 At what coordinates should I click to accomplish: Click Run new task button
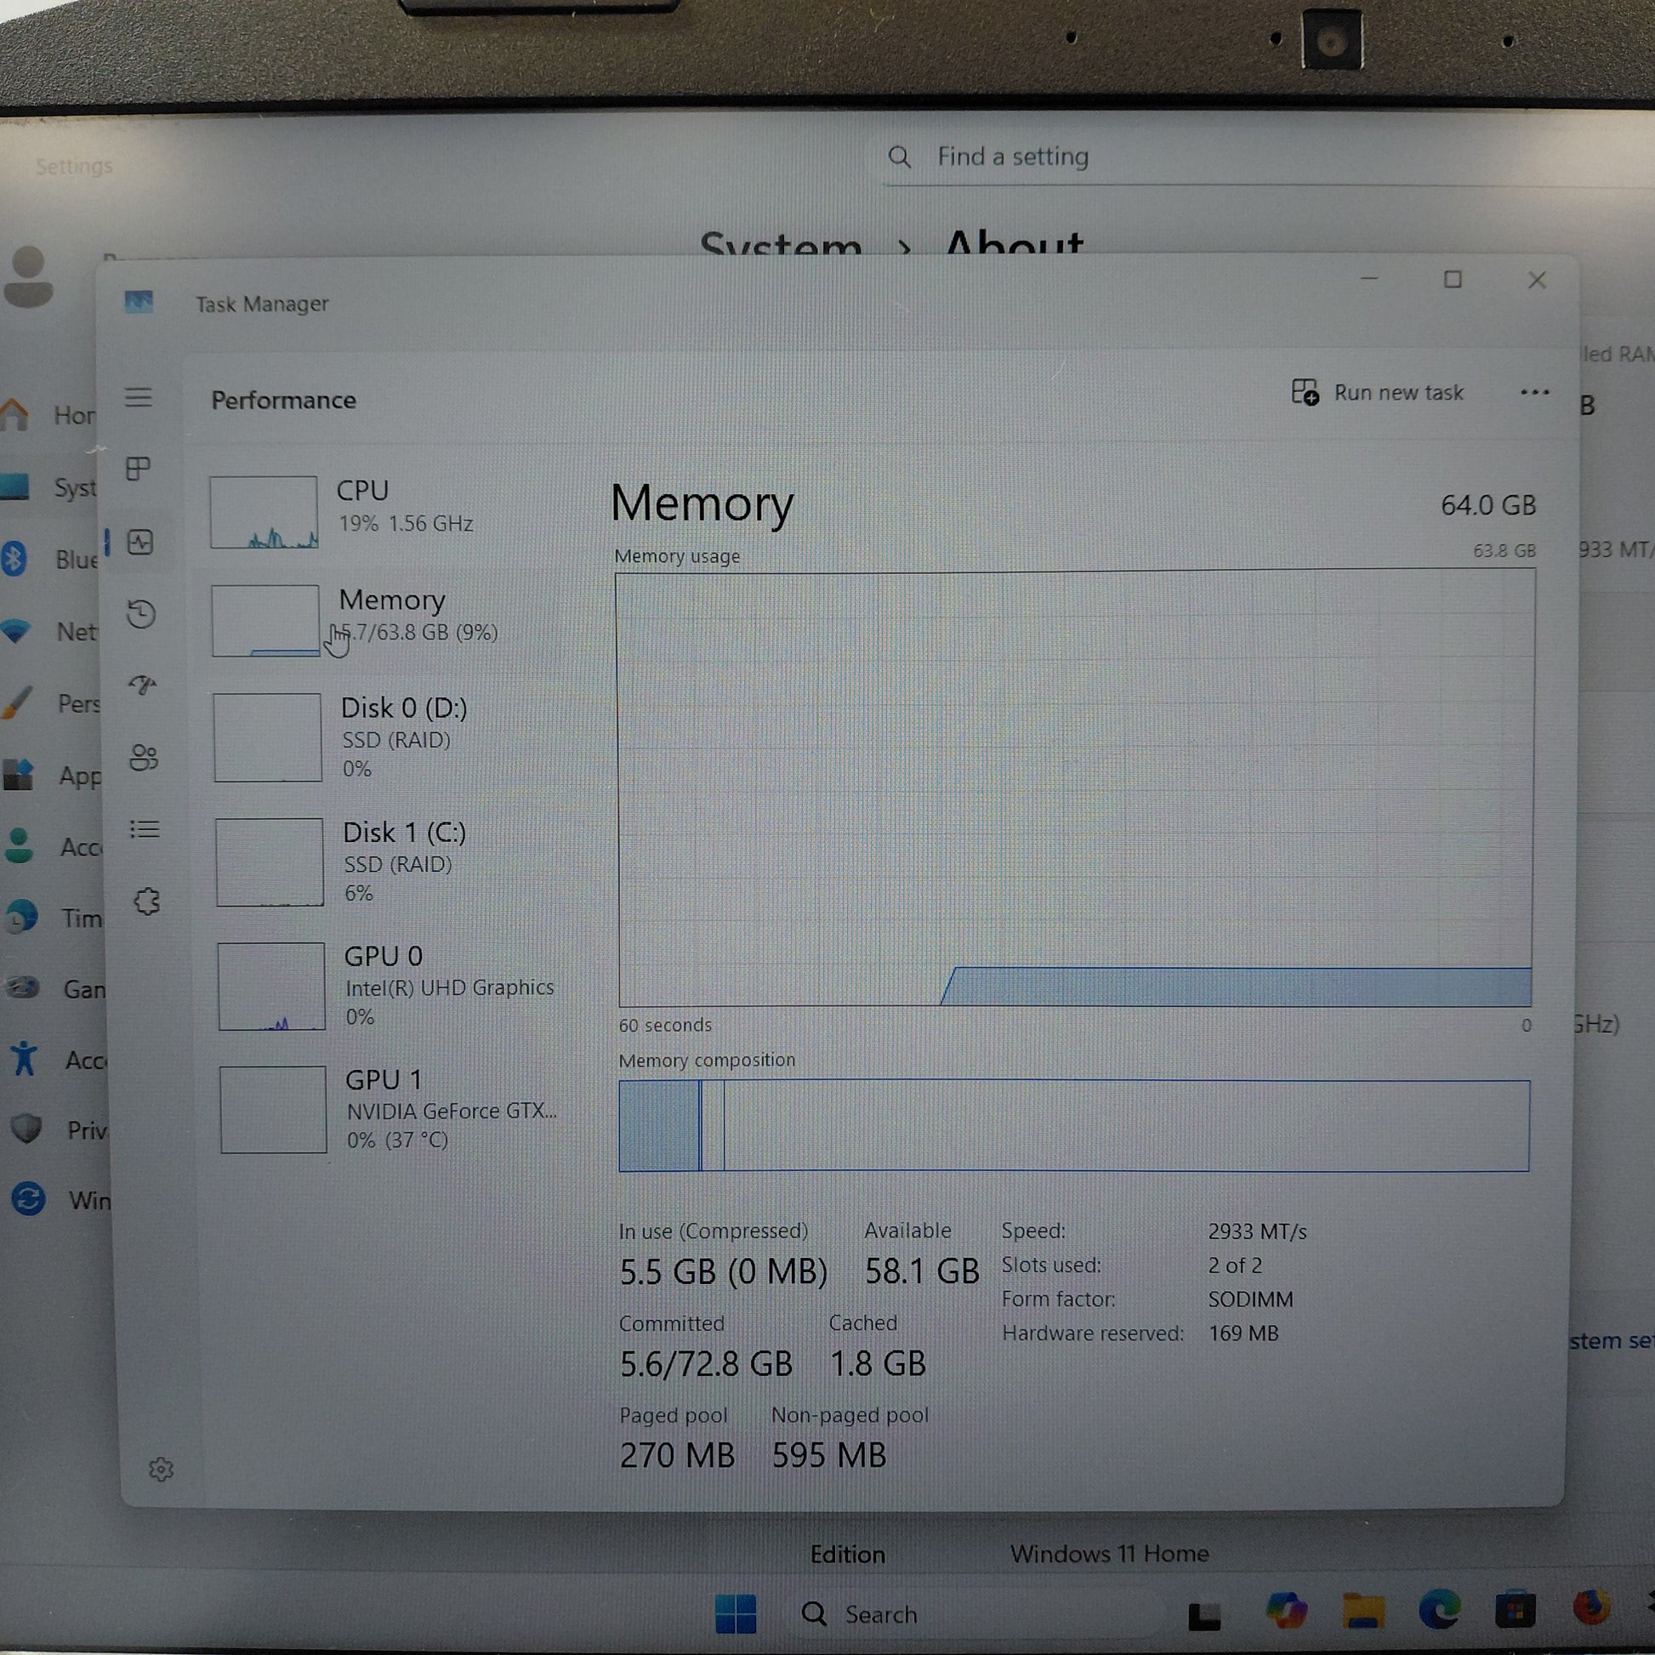pos(1378,392)
